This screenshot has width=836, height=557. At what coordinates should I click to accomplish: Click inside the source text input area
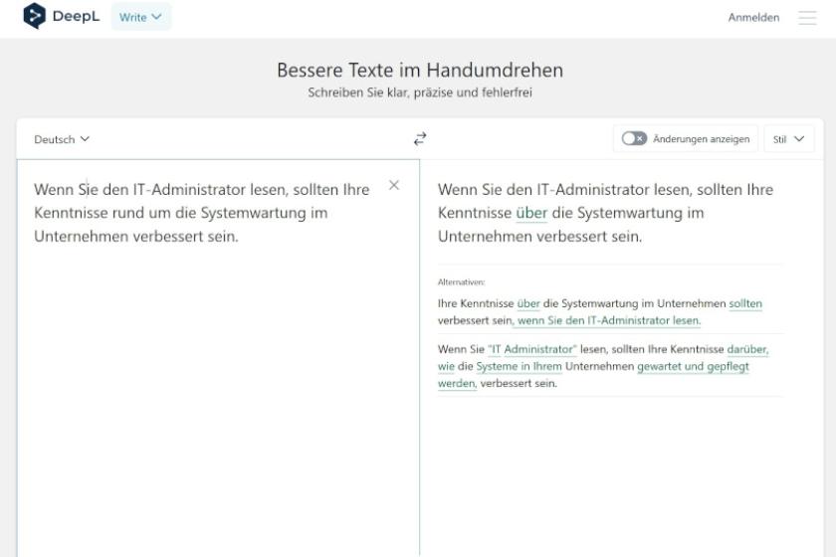click(218, 357)
